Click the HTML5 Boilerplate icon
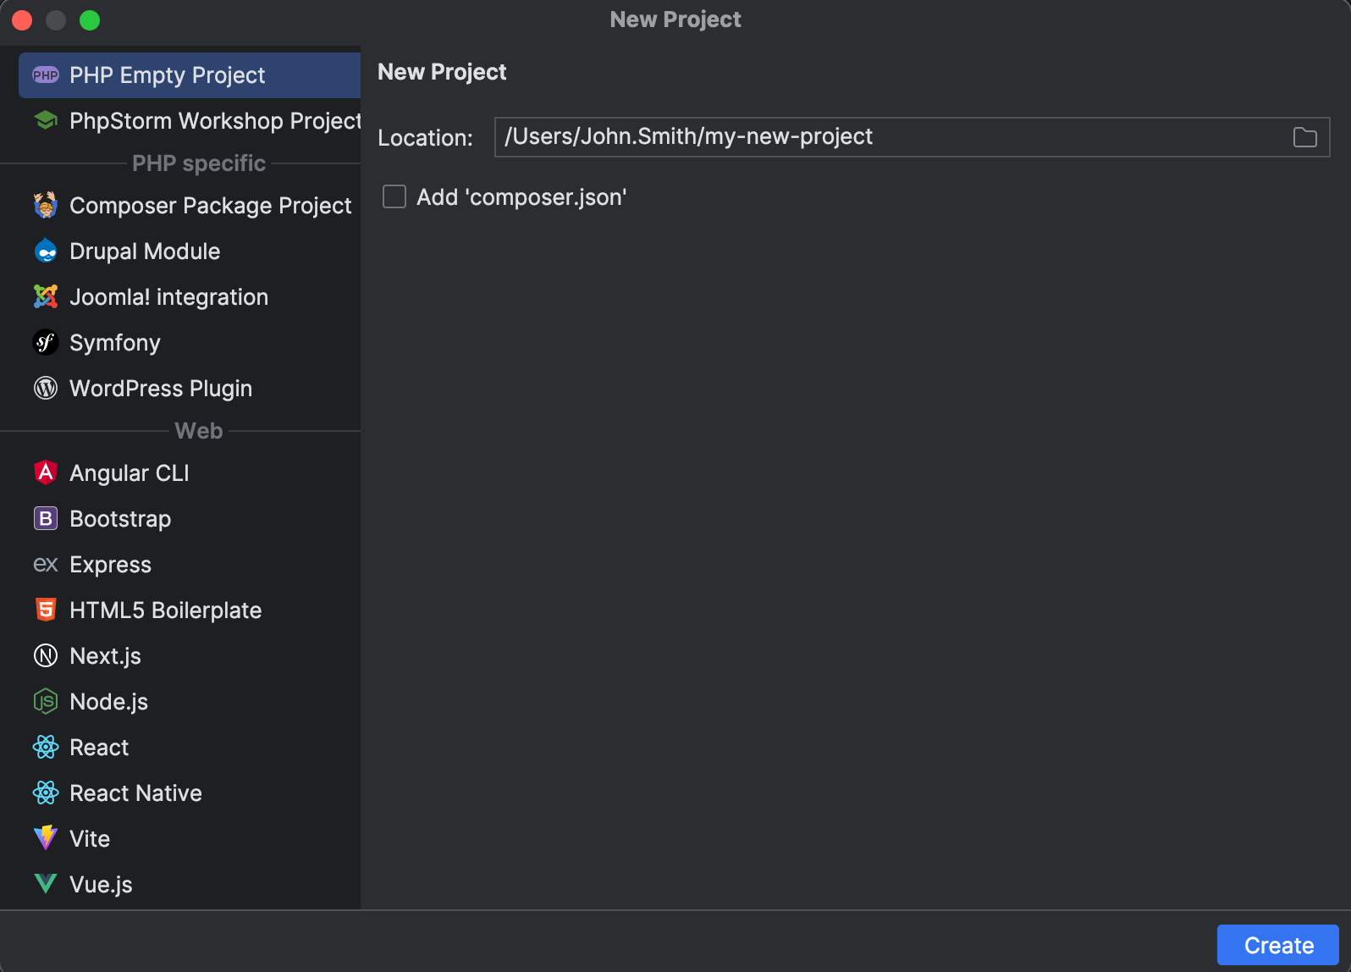The image size is (1351, 972). click(x=45, y=610)
